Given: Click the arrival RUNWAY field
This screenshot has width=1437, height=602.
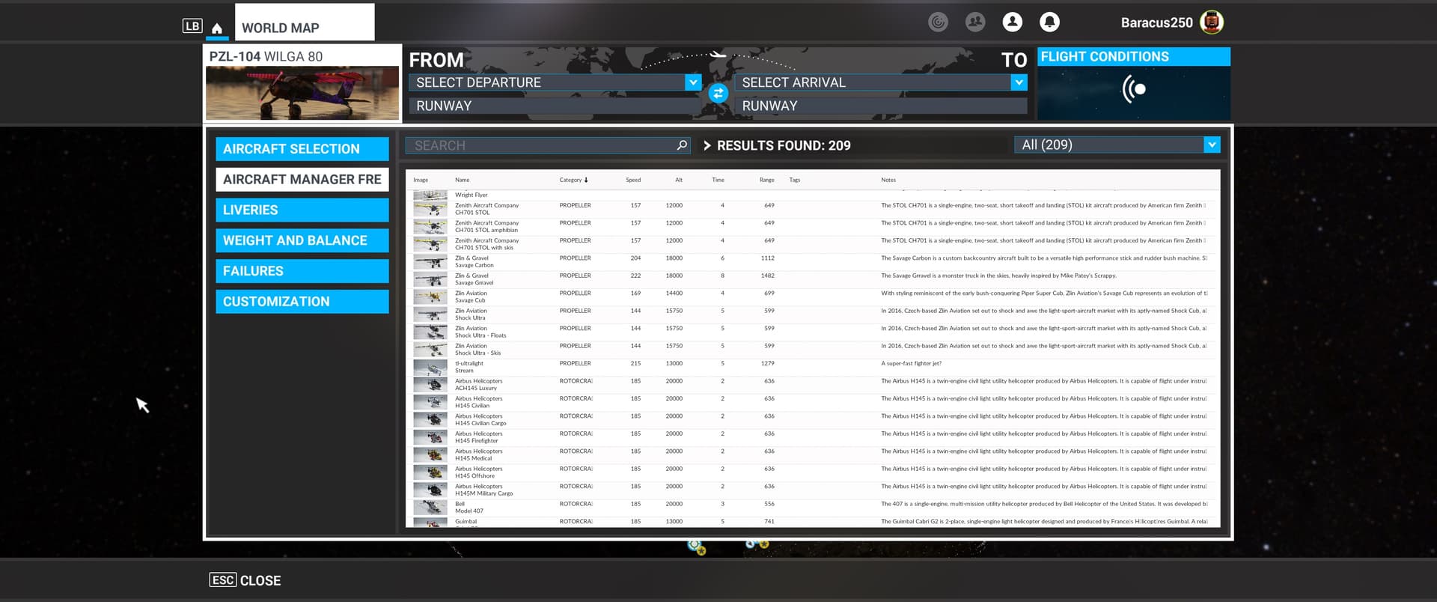Looking at the screenshot, I should [x=881, y=106].
